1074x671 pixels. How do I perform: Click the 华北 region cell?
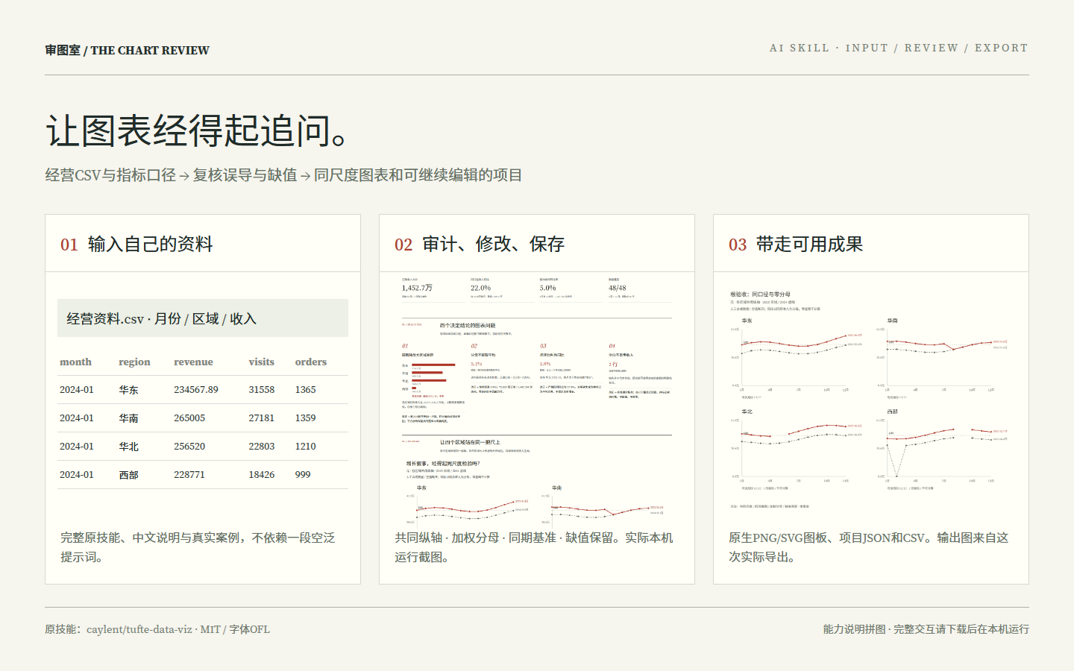[x=128, y=447]
